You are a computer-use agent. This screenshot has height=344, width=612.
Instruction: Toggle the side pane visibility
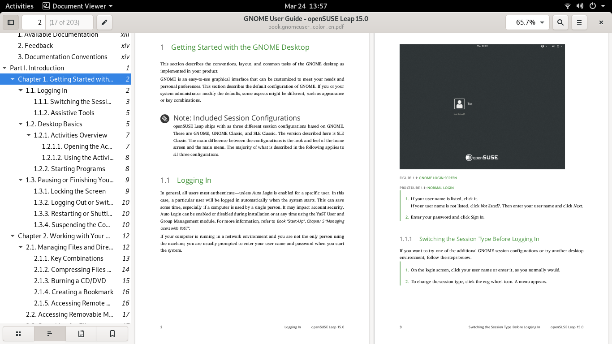[x=11, y=22]
